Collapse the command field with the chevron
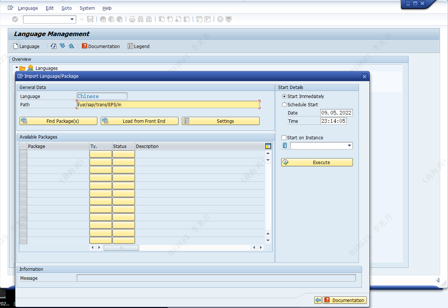Screen dimensions: 448x308 82,19
